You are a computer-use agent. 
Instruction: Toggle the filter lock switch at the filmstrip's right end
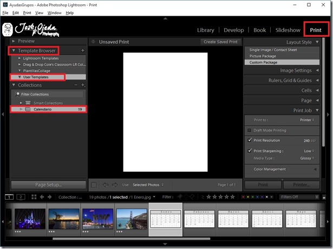pyautogui.click(x=324, y=197)
